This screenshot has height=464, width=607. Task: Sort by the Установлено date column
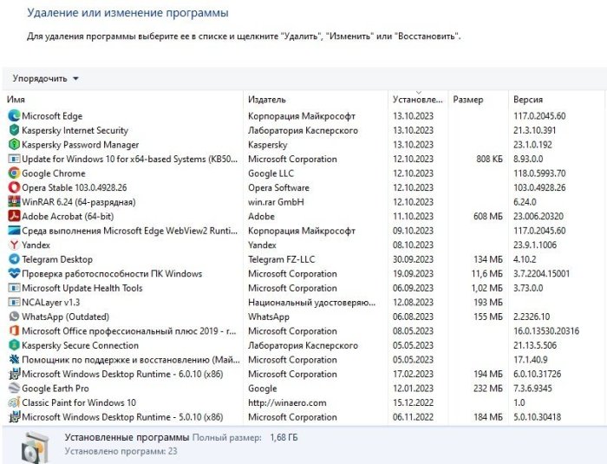click(x=418, y=100)
